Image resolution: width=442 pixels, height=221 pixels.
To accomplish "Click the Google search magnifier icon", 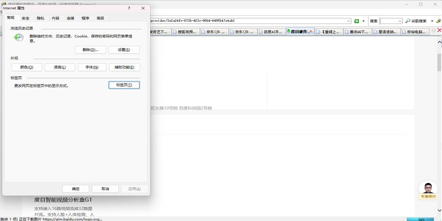I will click(x=408, y=21).
